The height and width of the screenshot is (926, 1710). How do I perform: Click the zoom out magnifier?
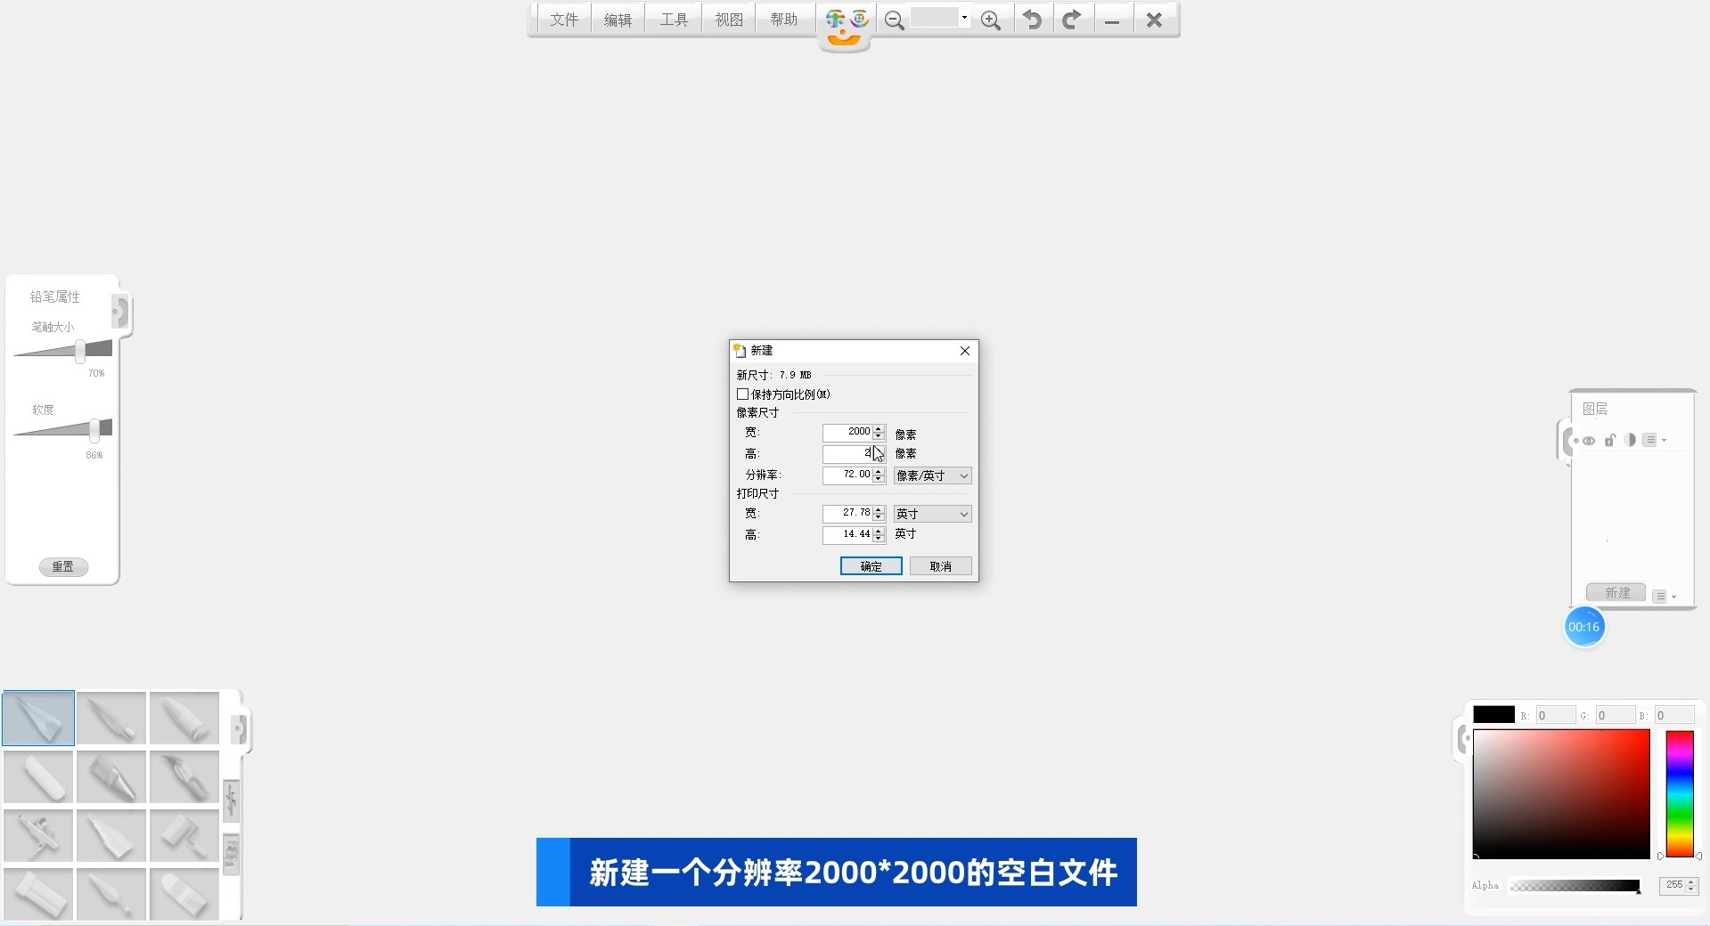(894, 20)
